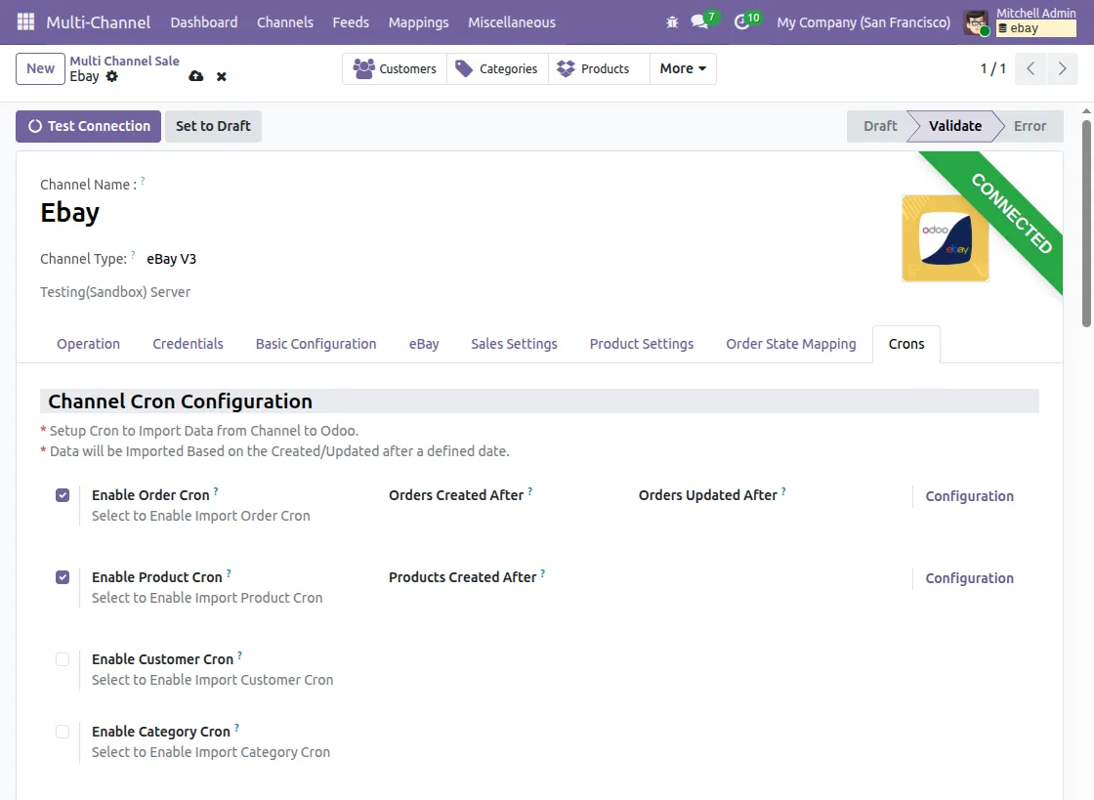Click the eBay channel logo thumbnail

point(945,237)
